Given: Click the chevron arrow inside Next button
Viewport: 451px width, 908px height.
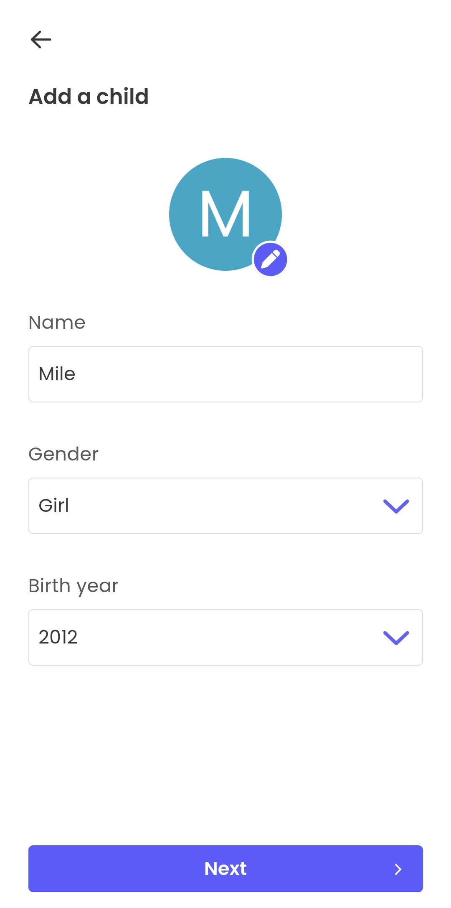Looking at the screenshot, I should point(398,869).
